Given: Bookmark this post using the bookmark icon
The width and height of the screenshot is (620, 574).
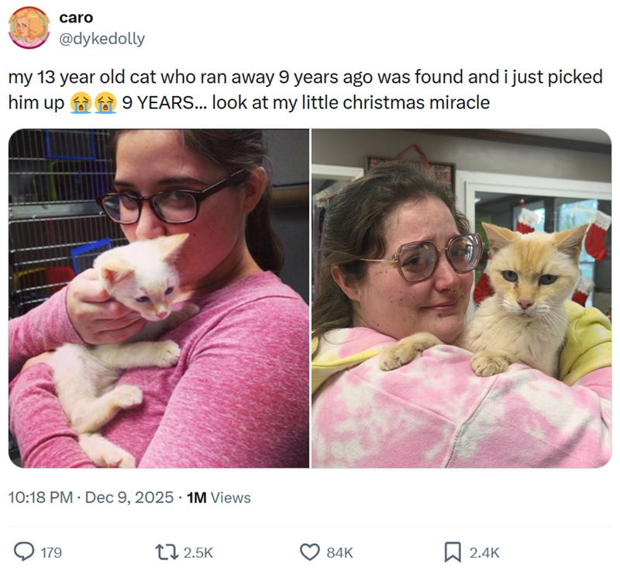Looking at the screenshot, I should point(453,552).
